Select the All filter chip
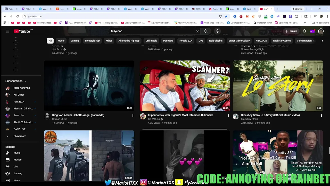This screenshot has height=186, width=330. [x=50, y=41]
